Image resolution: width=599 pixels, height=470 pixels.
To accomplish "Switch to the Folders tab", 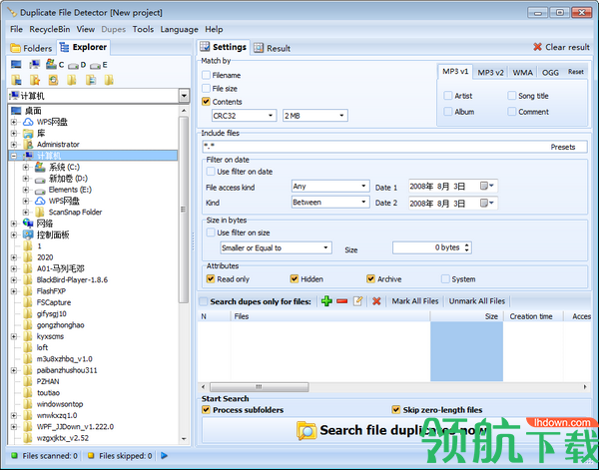I will point(31,48).
